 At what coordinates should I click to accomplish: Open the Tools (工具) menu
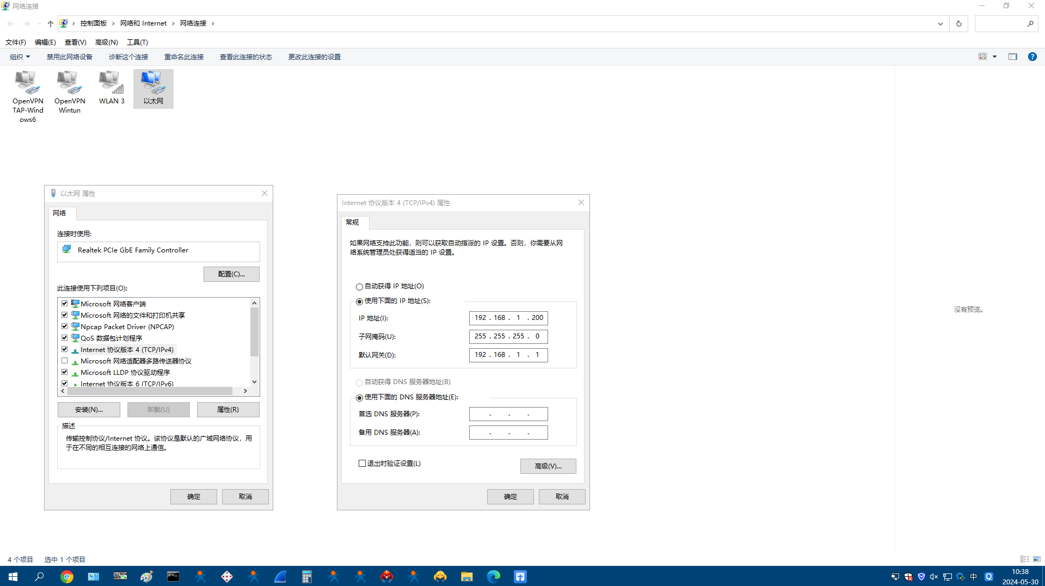pyautogui.click(x=137, y=42)
